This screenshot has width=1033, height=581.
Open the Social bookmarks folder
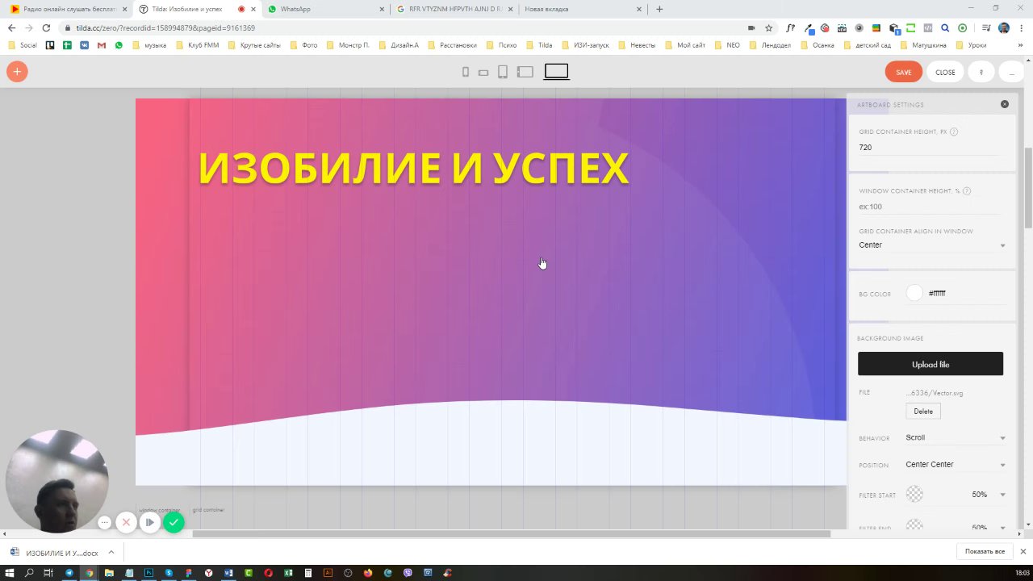click(x=23, y=45)
